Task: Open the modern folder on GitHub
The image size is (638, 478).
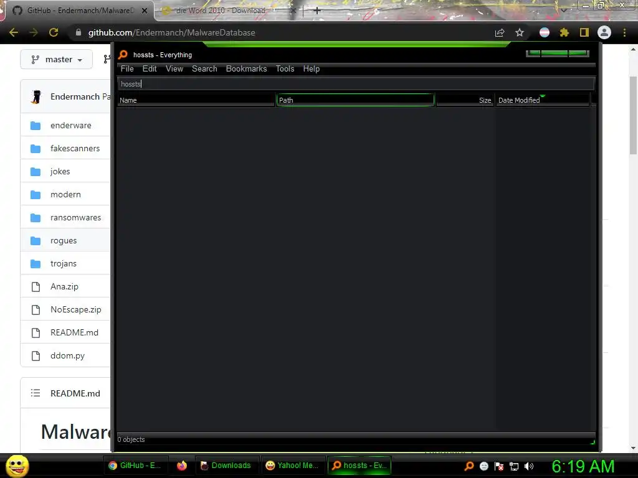Action: [x=65, y=194]
